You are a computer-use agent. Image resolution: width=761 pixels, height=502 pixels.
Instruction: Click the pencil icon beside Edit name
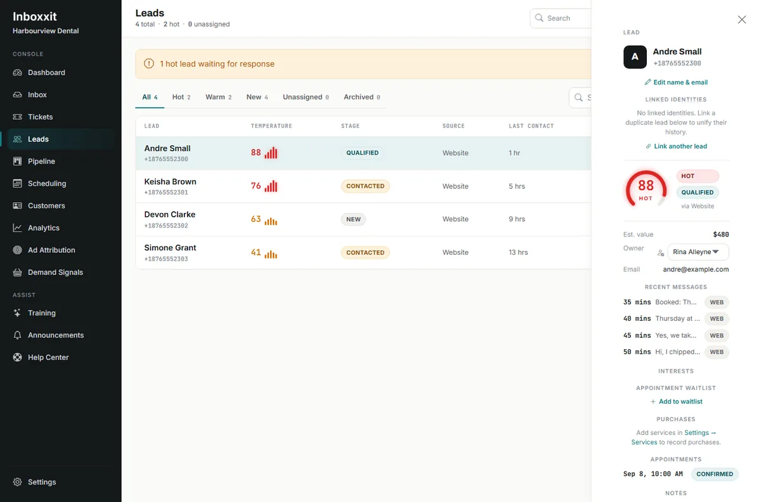[x=647, y=82]
